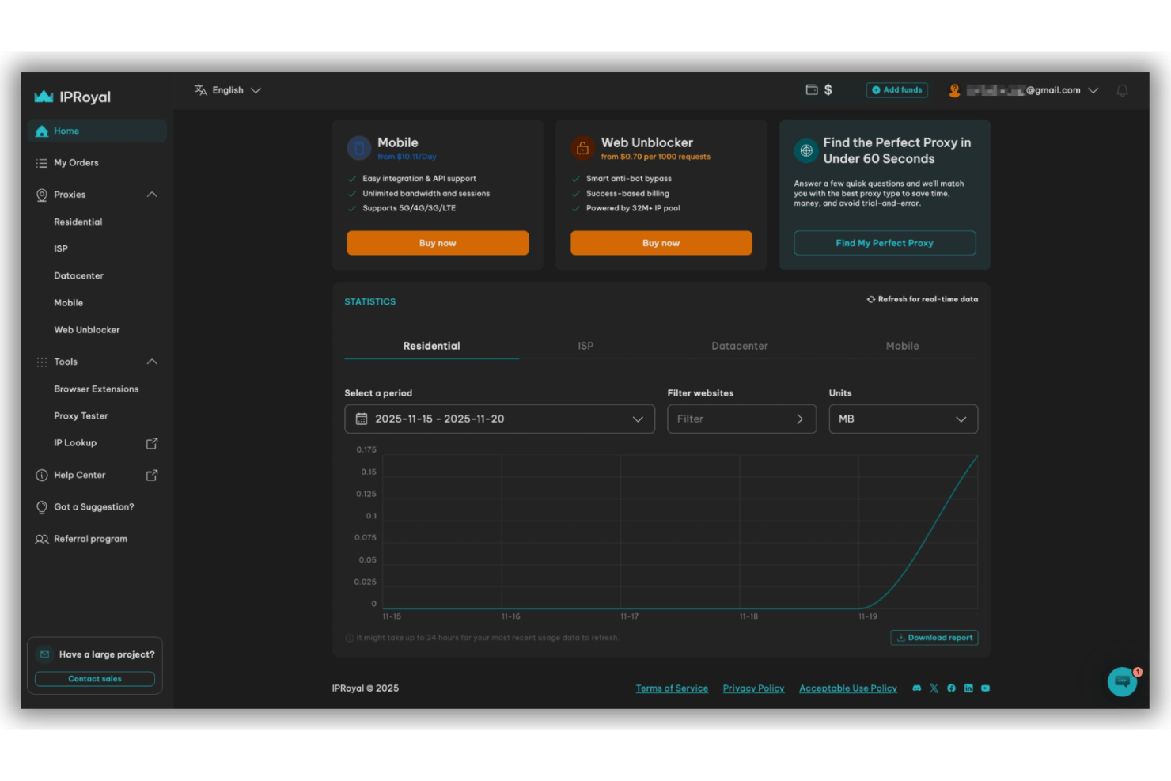Switch to Datacenter statistics tab
This screenshot has height=781, width=1171.
tap(740, 346)
